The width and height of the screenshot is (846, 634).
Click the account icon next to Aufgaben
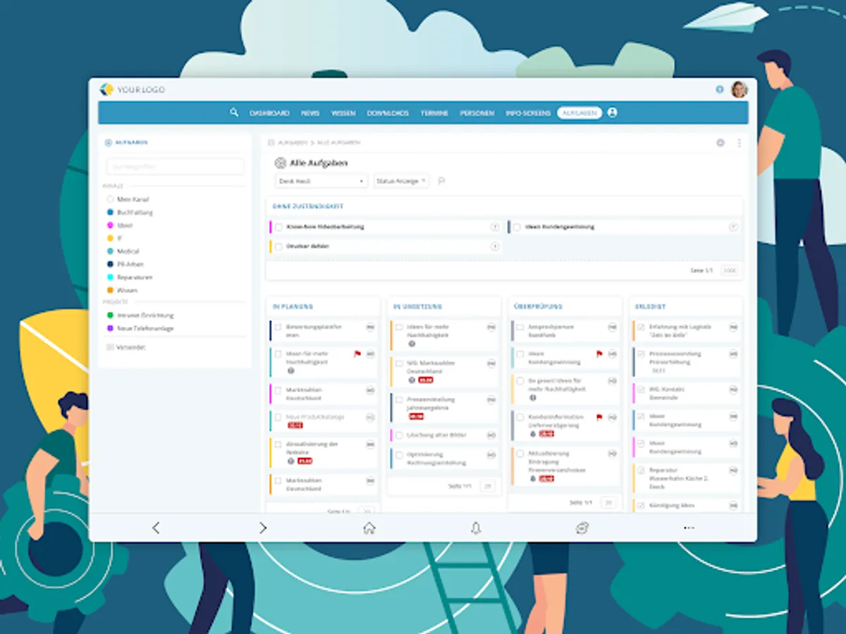[612, 112]
